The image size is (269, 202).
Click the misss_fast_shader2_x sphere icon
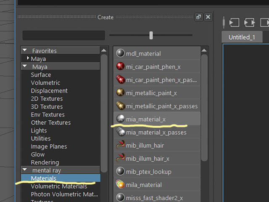[x=120, y=197]
